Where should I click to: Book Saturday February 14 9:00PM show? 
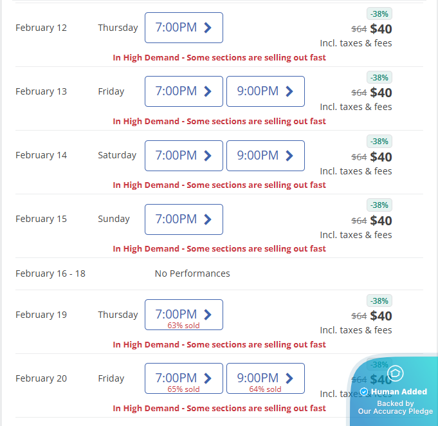265,155
